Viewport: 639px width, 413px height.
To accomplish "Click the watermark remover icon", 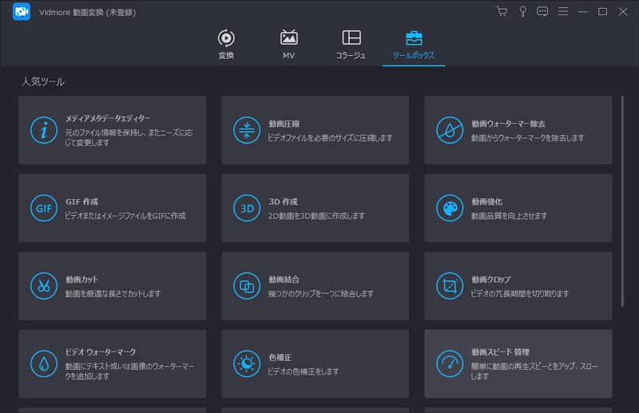I will coord(450,130).
